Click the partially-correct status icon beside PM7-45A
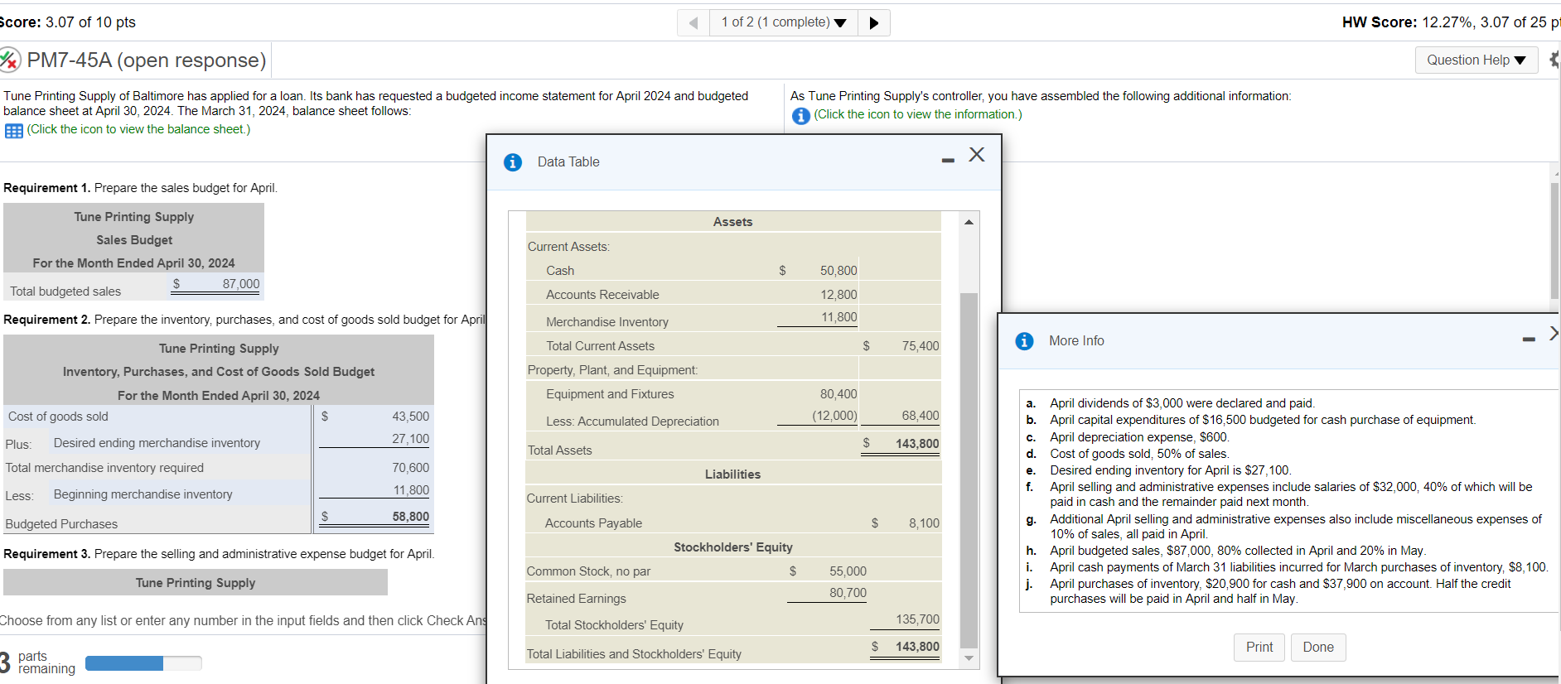 click(x=10, y=60)
